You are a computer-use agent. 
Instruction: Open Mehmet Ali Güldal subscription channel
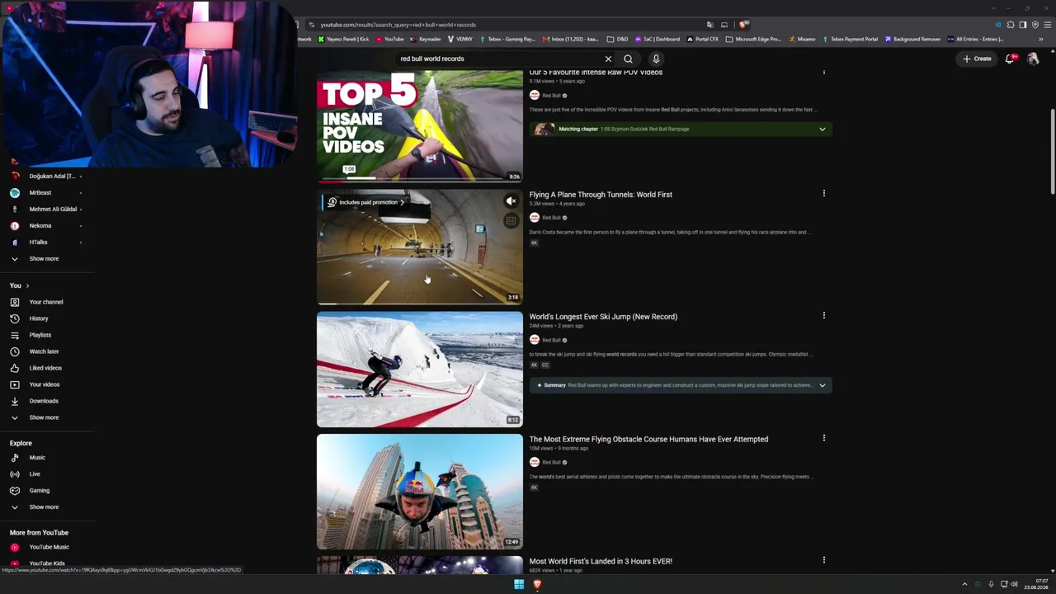click(52, 209)
